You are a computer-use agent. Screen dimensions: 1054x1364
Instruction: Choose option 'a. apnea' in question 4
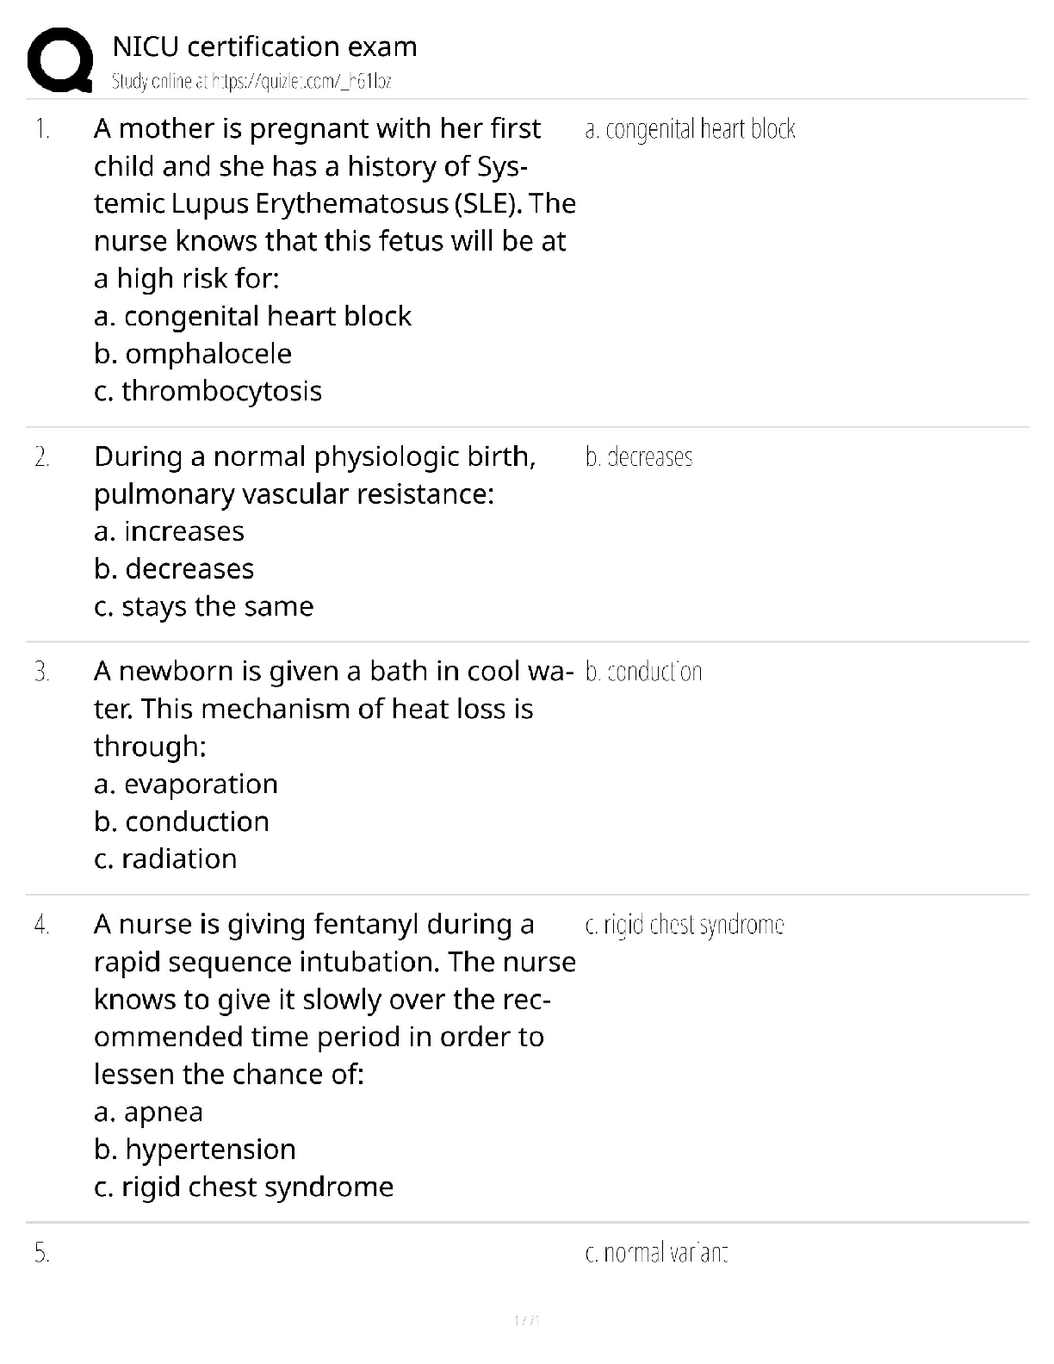149,1113
